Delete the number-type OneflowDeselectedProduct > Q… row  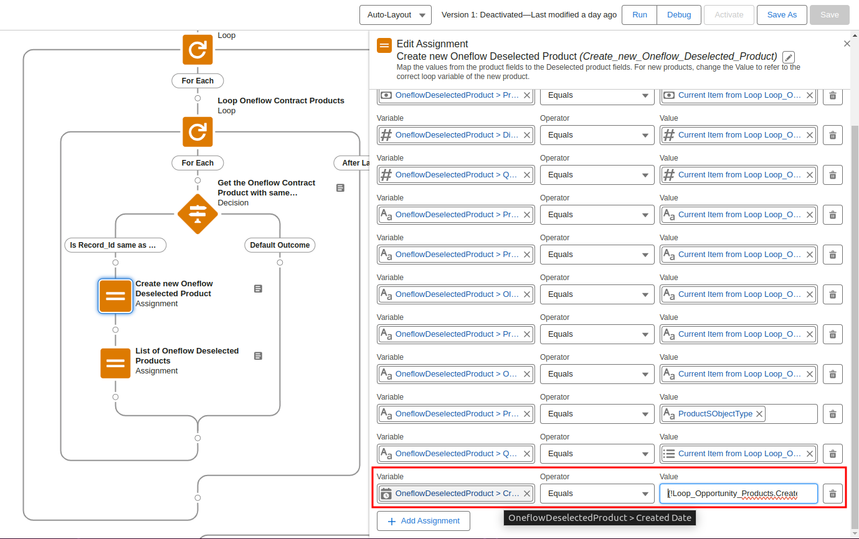833,175
